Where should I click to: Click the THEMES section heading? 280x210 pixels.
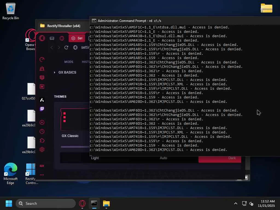60,97
